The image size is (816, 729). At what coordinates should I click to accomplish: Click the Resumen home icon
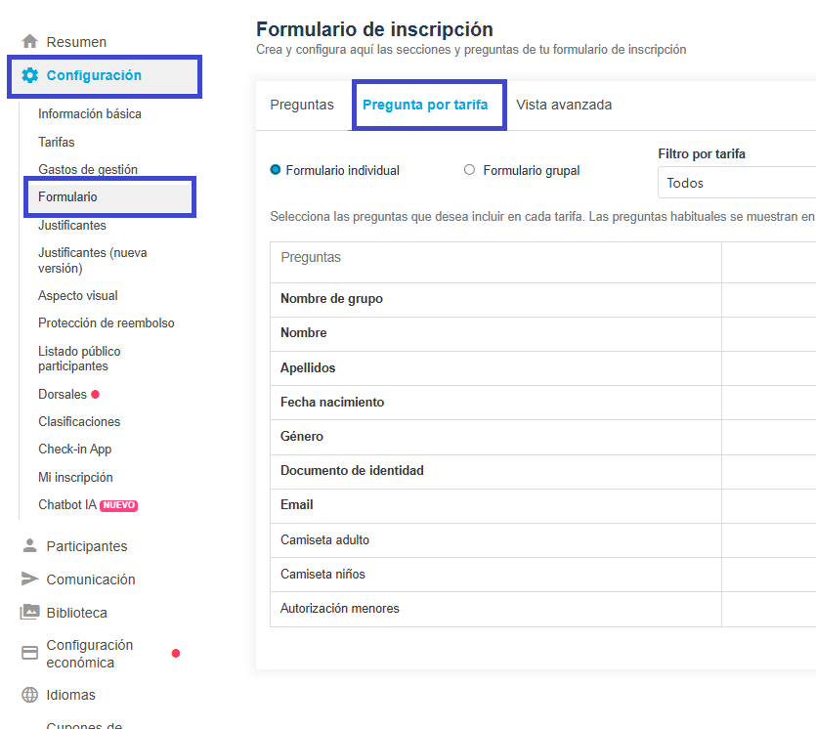(29, 42)
